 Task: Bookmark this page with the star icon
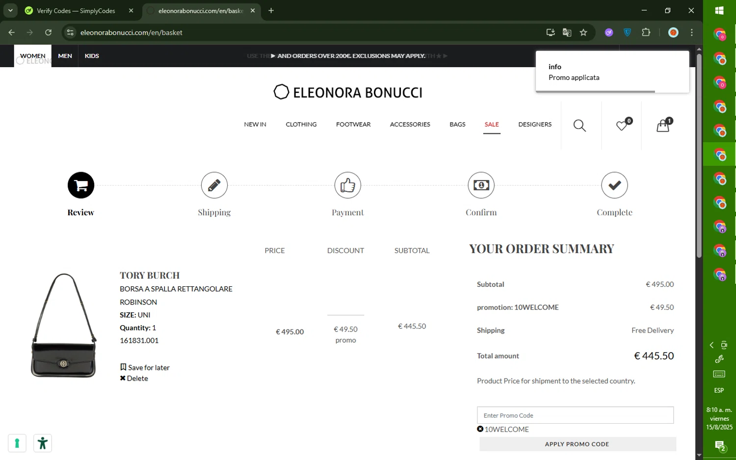583,32
